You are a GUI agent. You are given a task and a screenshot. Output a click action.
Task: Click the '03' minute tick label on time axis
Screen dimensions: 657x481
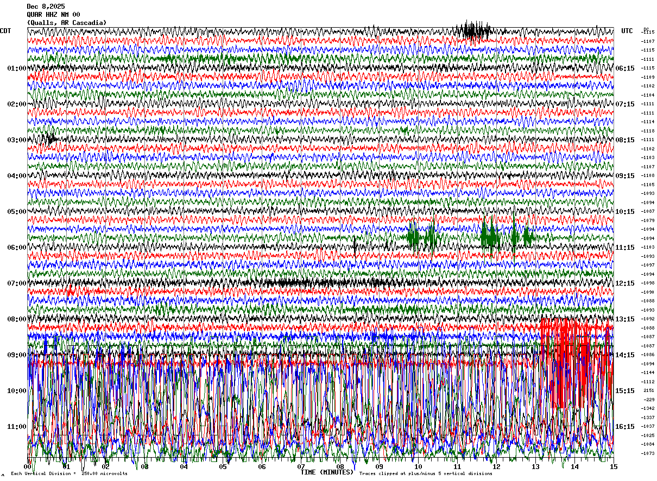(145, 467)
